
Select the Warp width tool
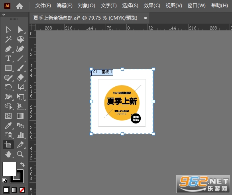[8, 97]
